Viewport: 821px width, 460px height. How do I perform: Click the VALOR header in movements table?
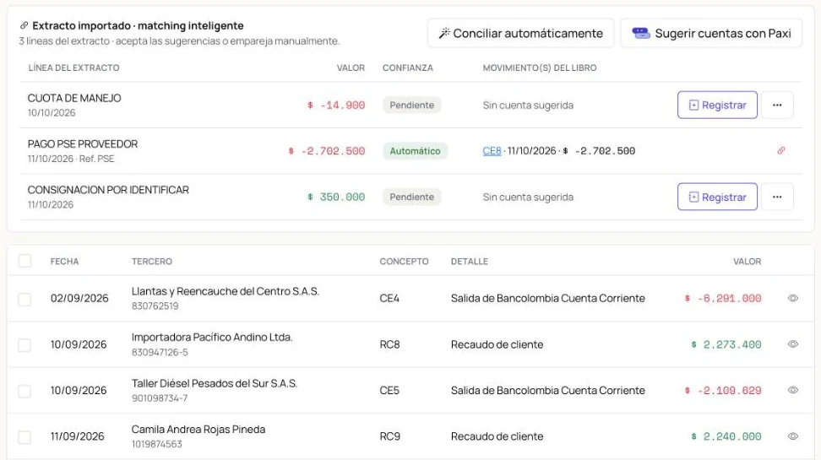click(x=747, y=261)
